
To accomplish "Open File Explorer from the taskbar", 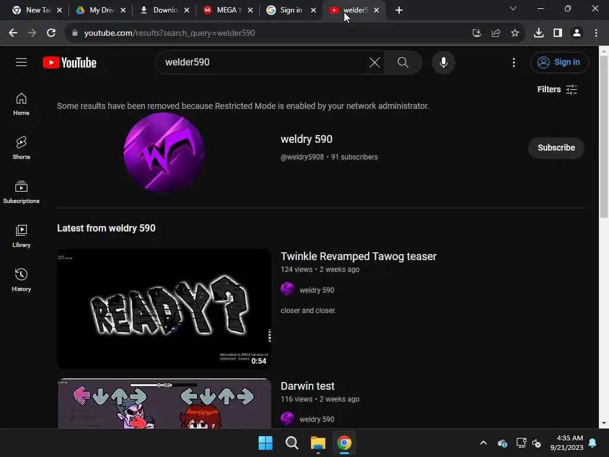I will 318,443.
